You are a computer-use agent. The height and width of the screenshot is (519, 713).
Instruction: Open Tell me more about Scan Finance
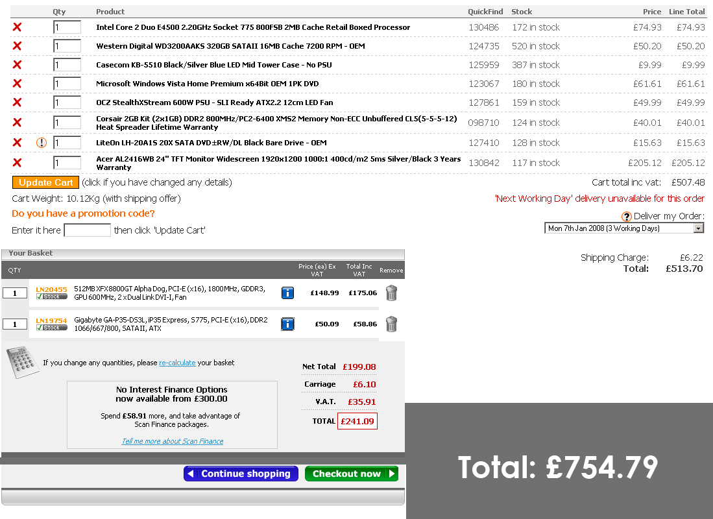(x=173, y=441)
